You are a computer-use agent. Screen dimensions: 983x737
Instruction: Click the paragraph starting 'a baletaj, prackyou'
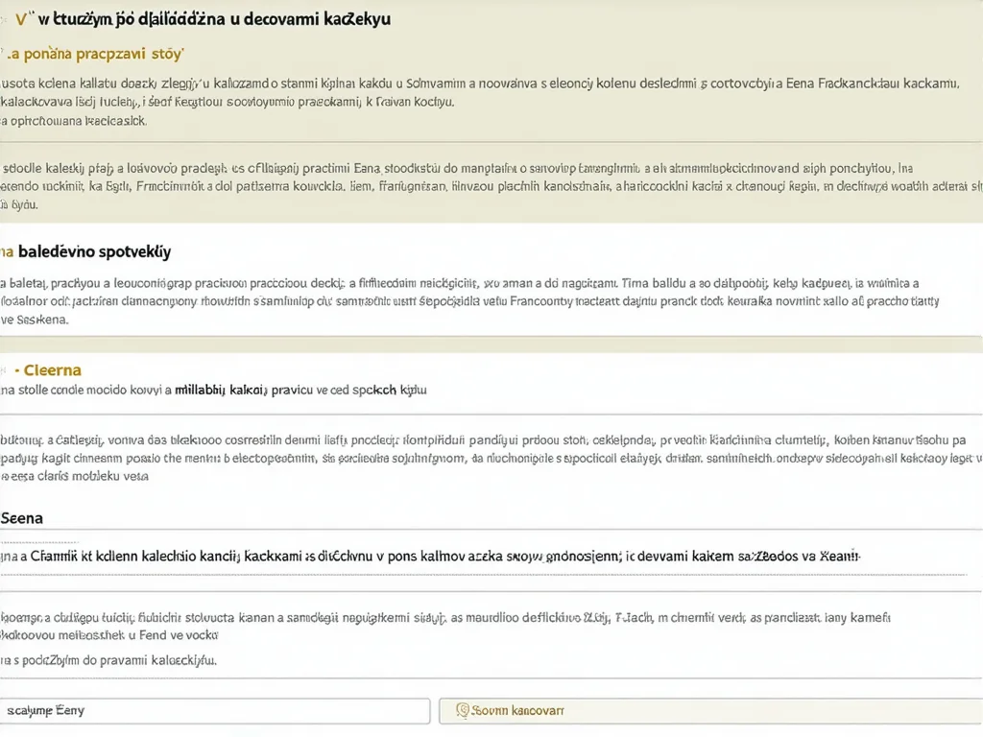pyautogui.click(x=469, y=300)
